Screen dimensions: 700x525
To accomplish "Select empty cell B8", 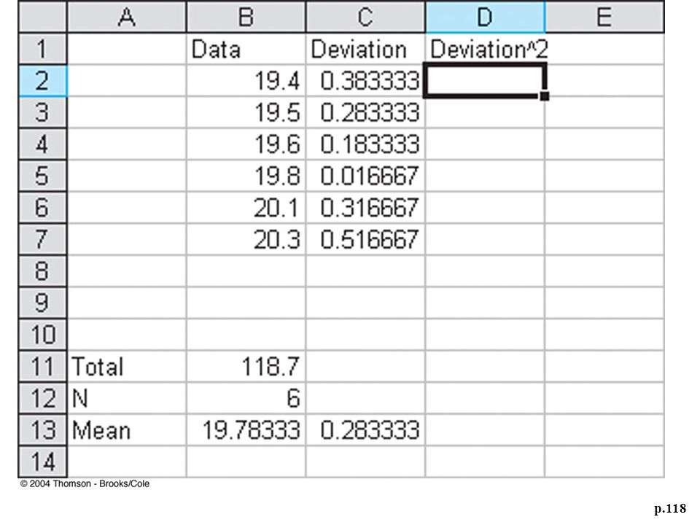I will pos(246,271).
